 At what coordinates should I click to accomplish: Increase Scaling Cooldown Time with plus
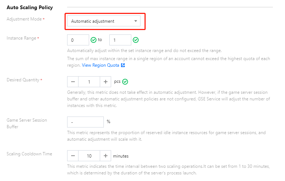pos(105,156)
